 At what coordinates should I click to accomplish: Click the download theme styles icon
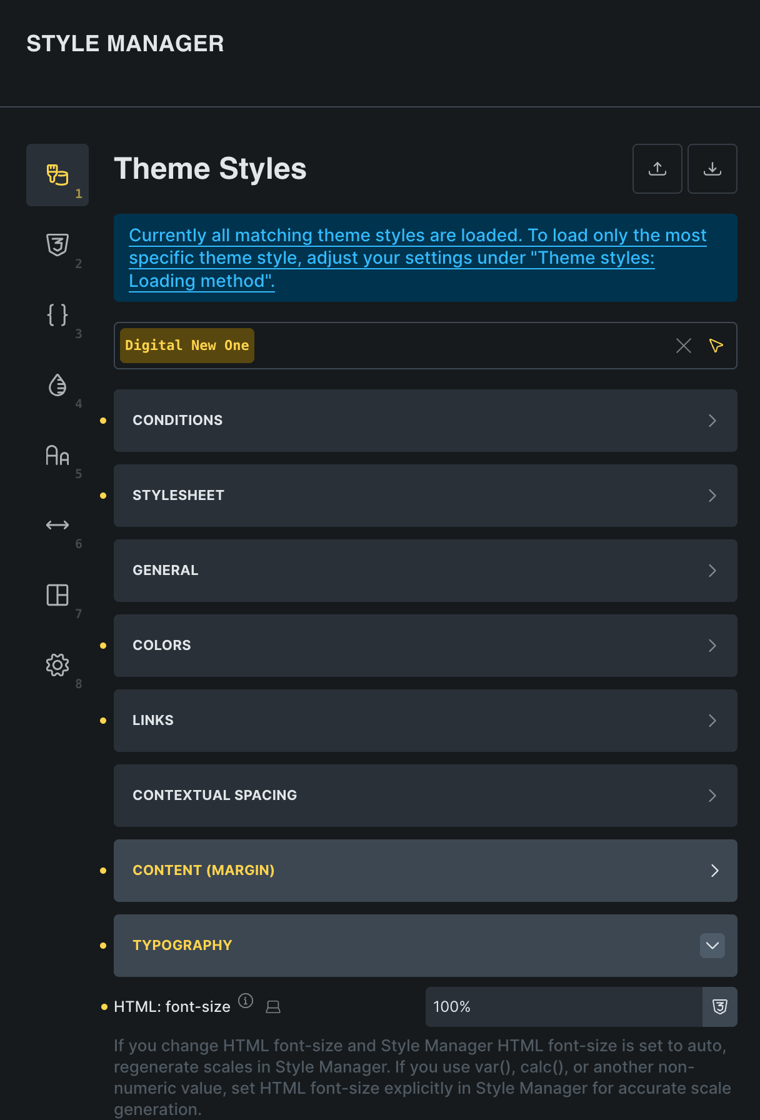tap(712, 169)
